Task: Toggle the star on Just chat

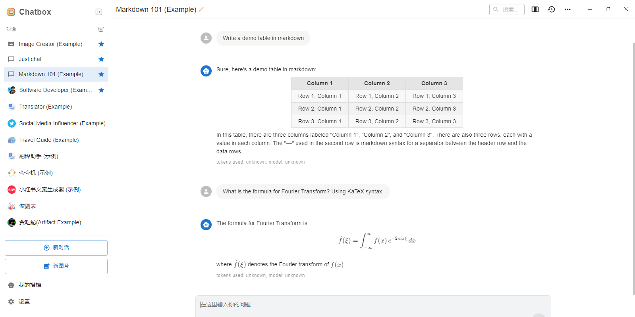Action: coord(101,59)
